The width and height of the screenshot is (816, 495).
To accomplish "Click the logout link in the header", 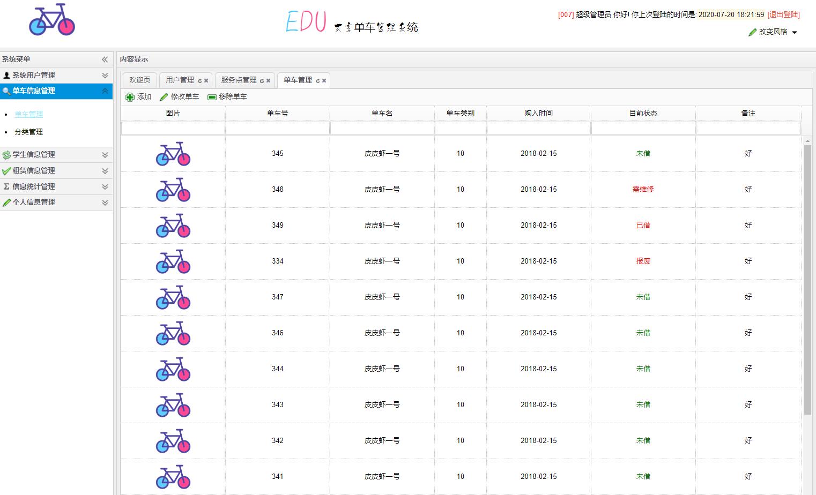I will (x=783, y=15).
